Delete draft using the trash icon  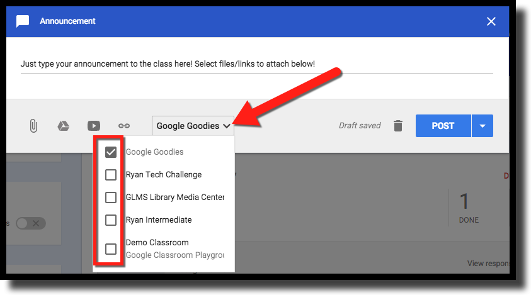click(x=398, y=126)
